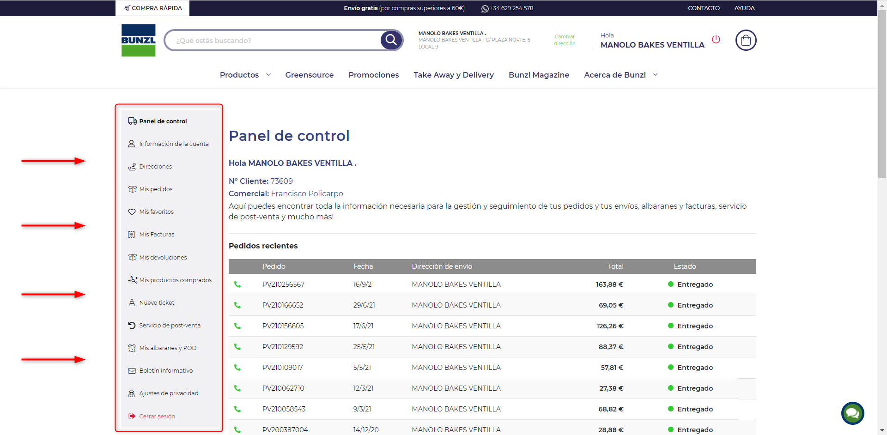This screenshot has width=887, height=435.
Task: Click the Mis favoritos heart icon
Action: click(x=132, y=211)
